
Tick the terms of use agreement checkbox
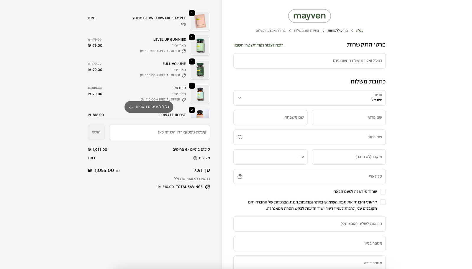383,202
